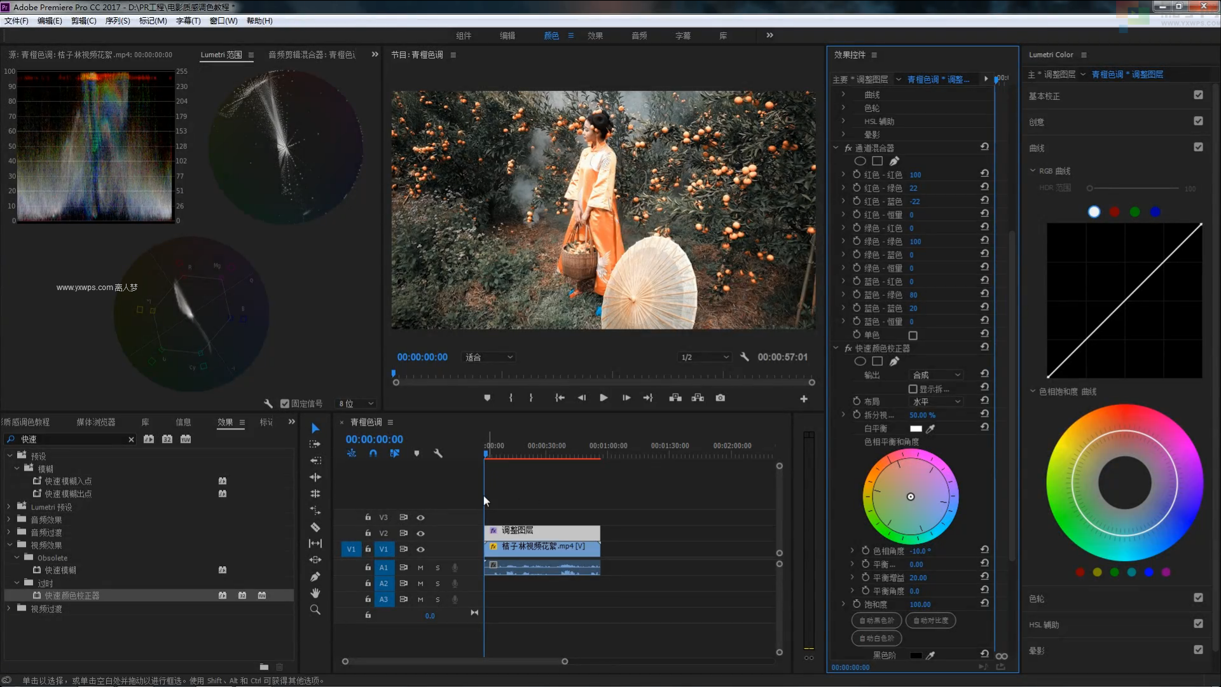
Task: Click the Export Frame camera icon
Action: 720,398
